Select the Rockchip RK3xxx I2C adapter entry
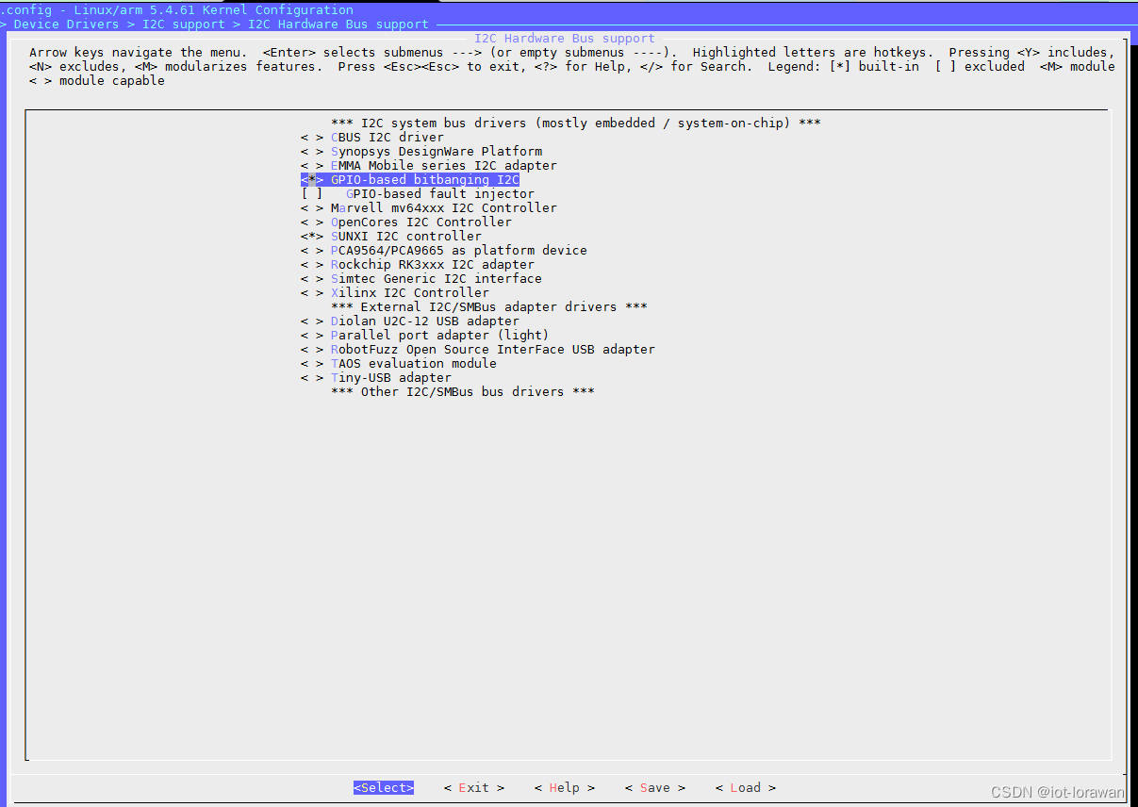 pyautogui.click(x=427, y=264)
